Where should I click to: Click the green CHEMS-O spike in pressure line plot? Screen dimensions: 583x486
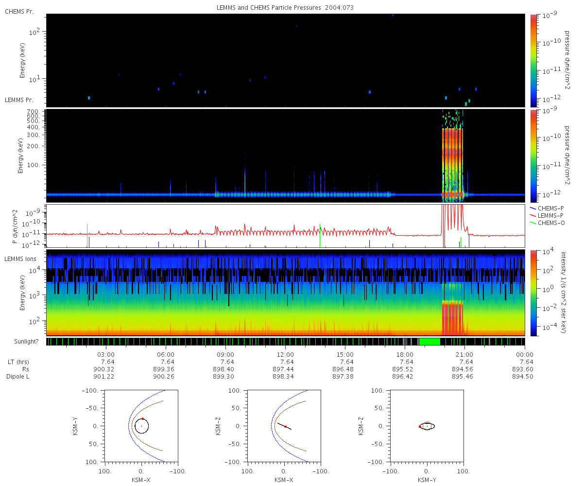tap(320, 235)
